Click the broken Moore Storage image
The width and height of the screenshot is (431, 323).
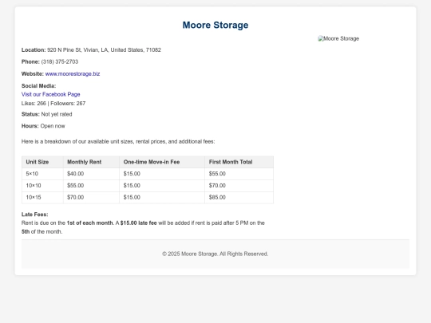pos(338,39)
